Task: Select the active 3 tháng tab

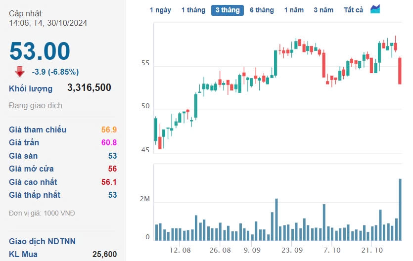Action: [x=228, y=10]
